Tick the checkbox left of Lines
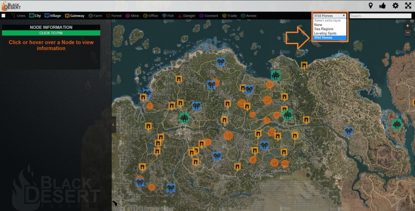Image resolution: width=415 pixels, height=211 pixels. click(3, 16)
